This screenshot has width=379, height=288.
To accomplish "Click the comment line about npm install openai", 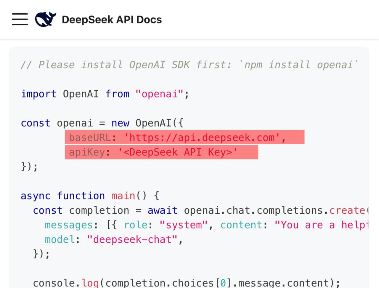I will click(x=189, y=65).
